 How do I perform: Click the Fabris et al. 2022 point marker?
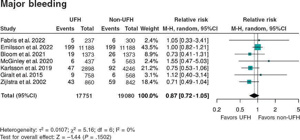point(259,40)
